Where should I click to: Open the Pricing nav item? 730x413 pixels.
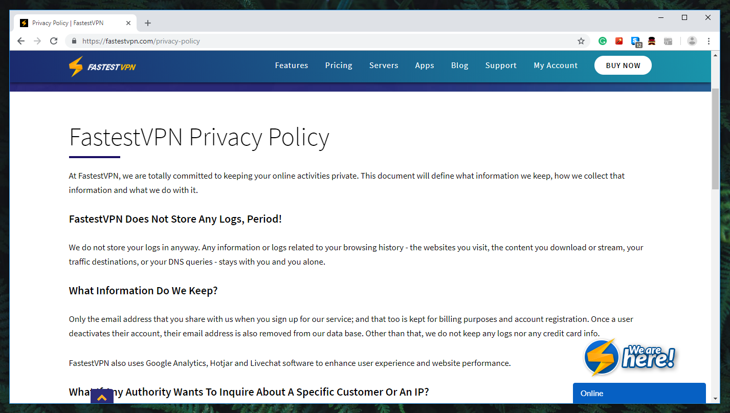pos(339,66)
